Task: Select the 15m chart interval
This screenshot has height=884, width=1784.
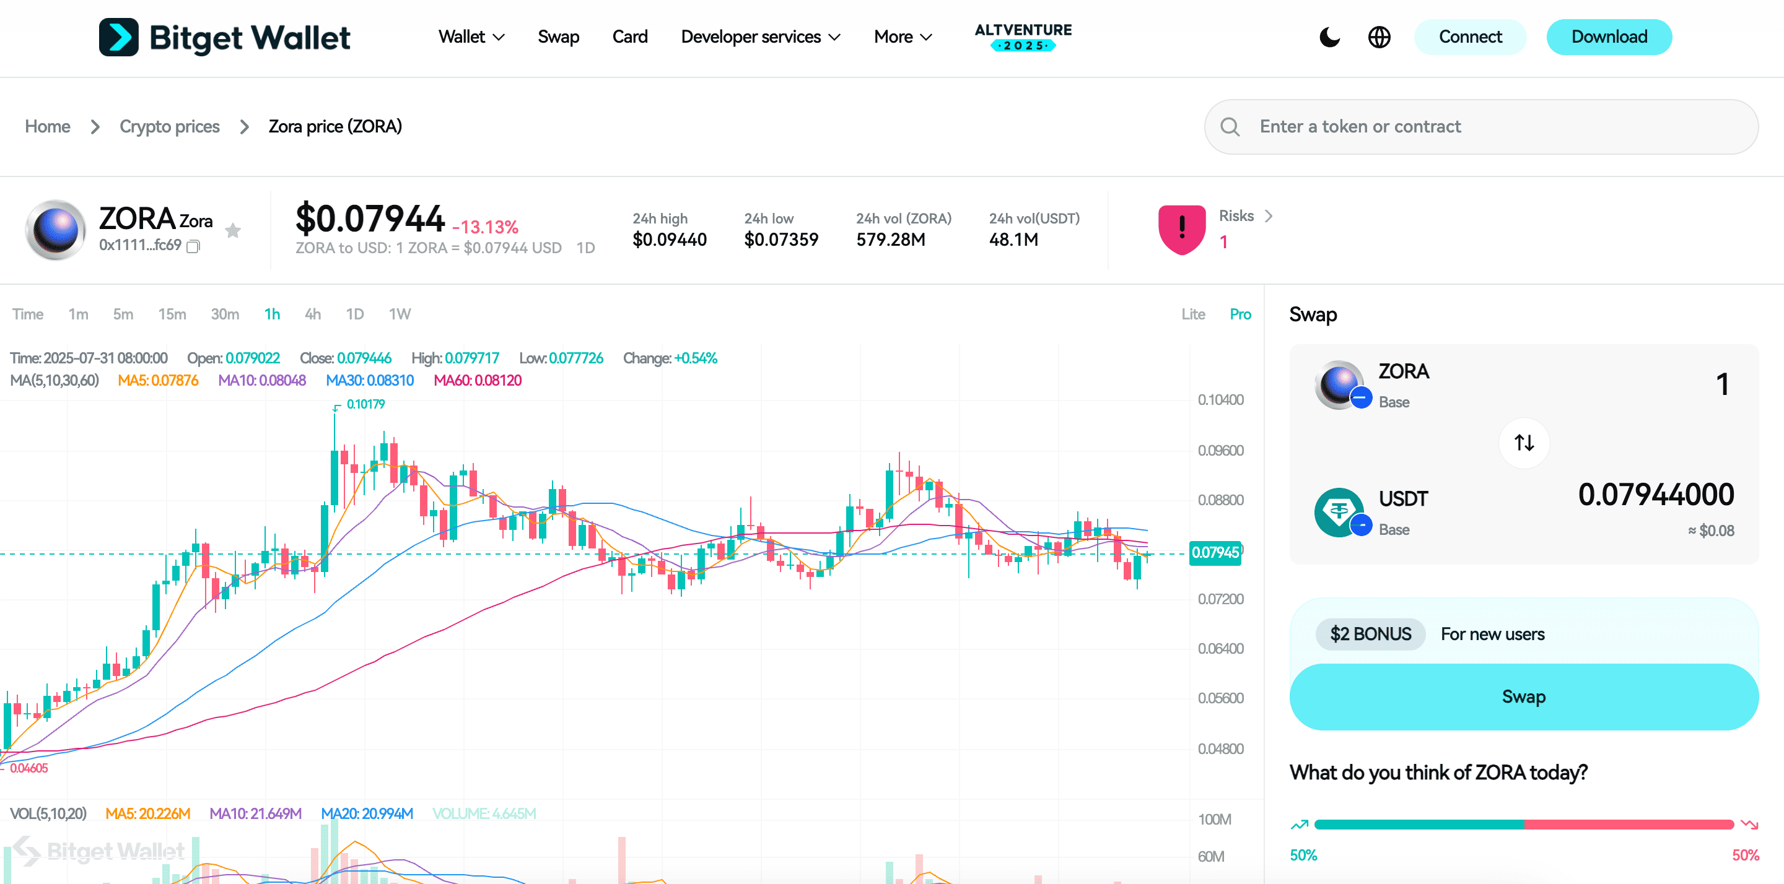Action: coord(172,314)
